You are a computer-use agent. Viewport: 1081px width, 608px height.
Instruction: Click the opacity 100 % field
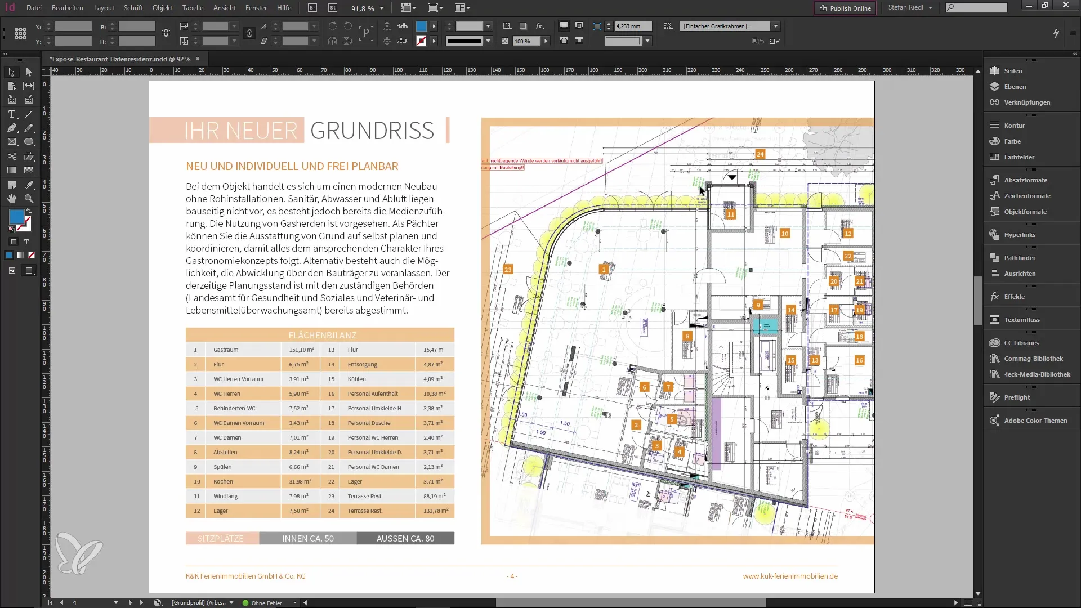[527, 41]
